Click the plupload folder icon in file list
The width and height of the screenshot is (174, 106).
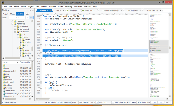[4, 79]
